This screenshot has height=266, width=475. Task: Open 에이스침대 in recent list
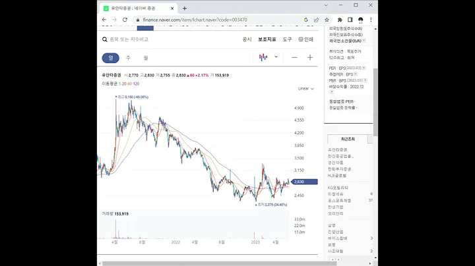click(x=338, y=238)
